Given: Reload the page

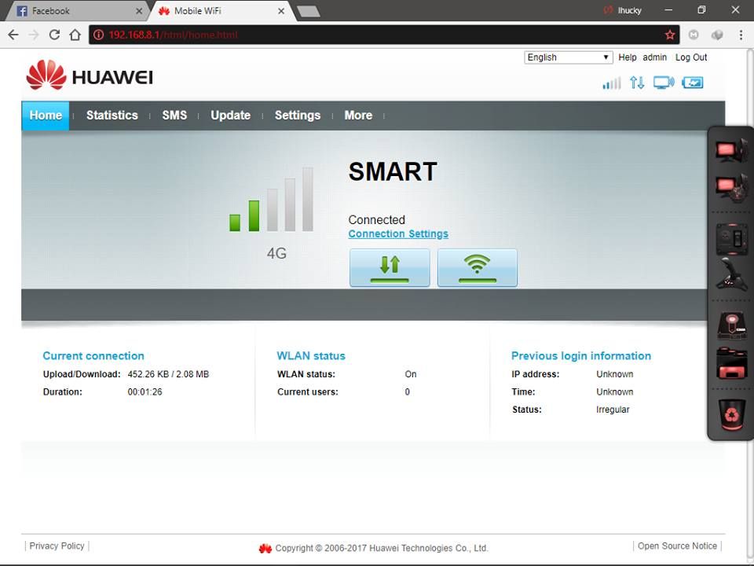Looking at the screenshot, I should tap(54, 35).
